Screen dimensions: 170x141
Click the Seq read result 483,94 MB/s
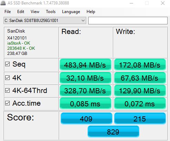coord(86,65)
